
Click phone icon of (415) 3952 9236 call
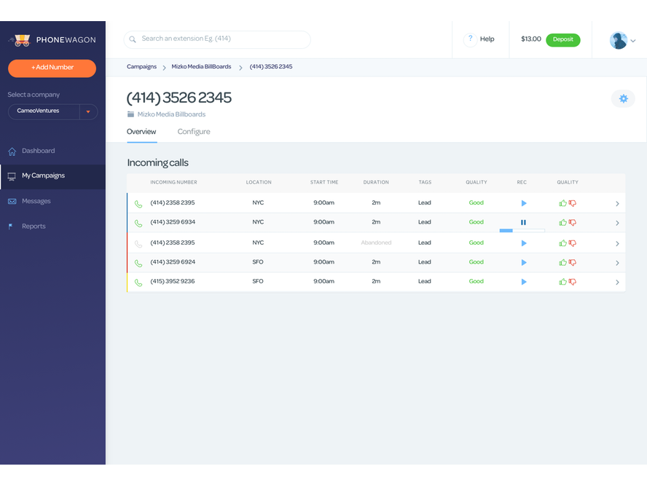pos(138,283)
